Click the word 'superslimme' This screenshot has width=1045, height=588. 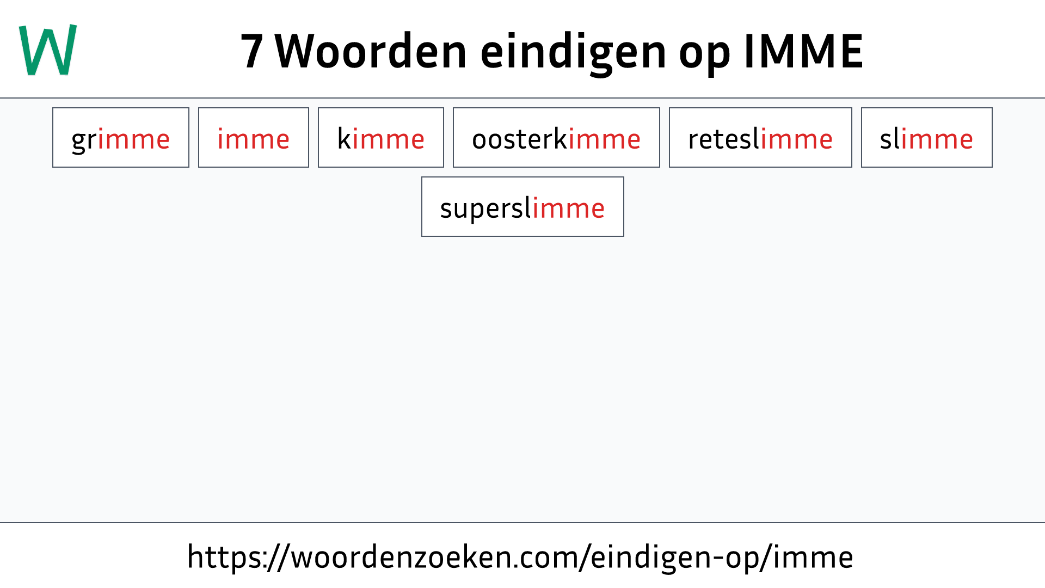tap(522, 207)
